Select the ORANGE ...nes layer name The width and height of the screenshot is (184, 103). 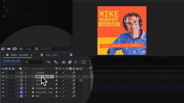44,88
